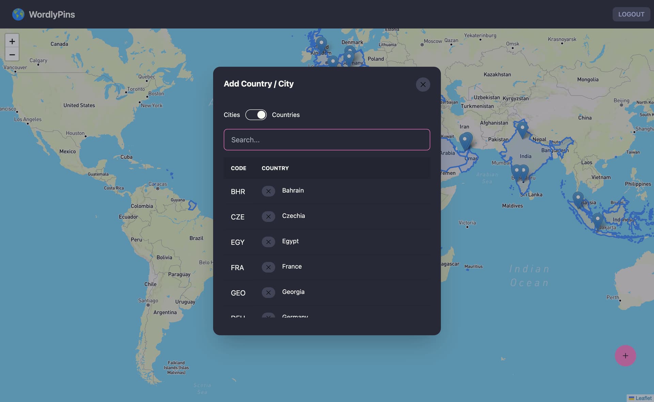
Task: Remove Egypt using its X icon
Action: 268,242
